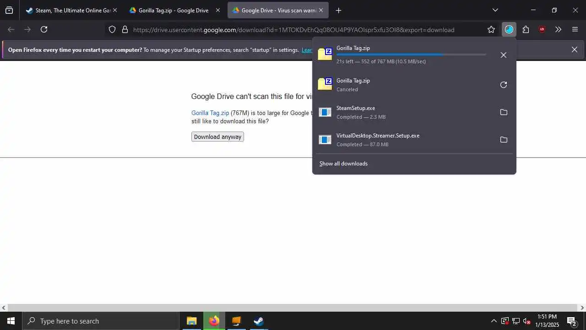The width and height of the screenshot is (586, 330).
Task: Reload the current page
Action: coord(44,29)
